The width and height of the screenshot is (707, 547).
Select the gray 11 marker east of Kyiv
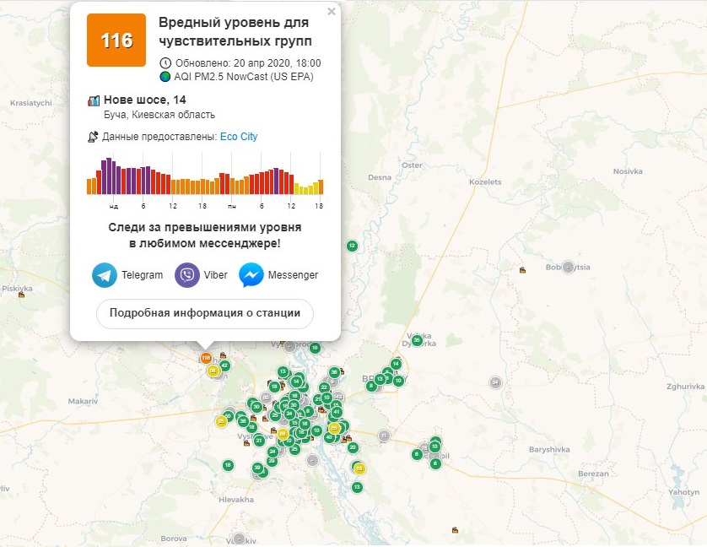point(384,436)
